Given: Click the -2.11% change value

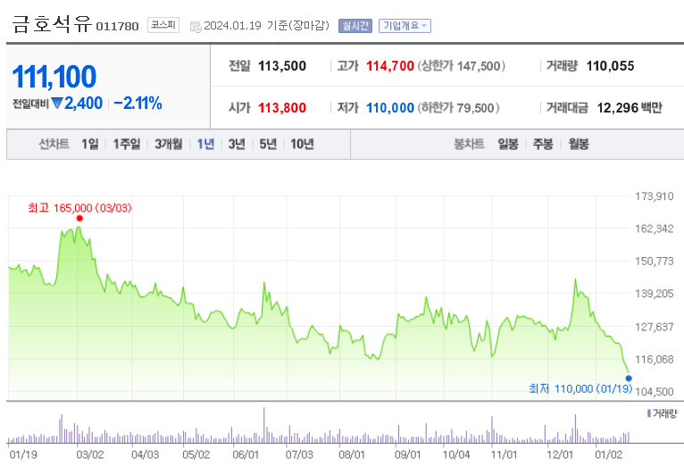Looking at the screenshot, I should click(x=138, y=104).
